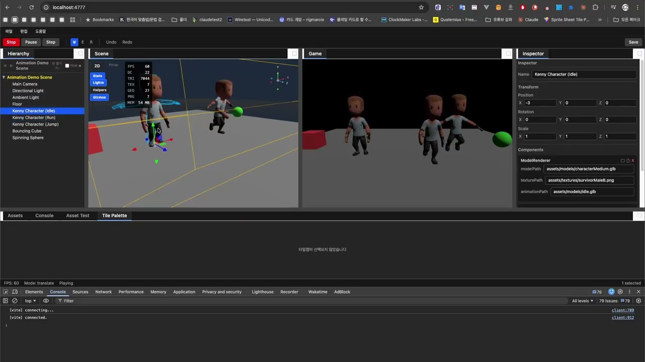Click the Save button
Viewport: 645px width, 362px height.
click(633, 42)
